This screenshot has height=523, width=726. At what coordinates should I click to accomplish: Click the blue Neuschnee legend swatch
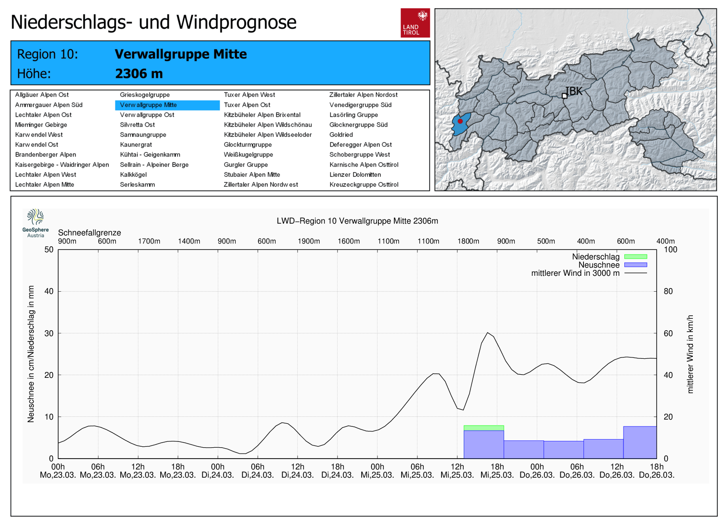point(635,265)
